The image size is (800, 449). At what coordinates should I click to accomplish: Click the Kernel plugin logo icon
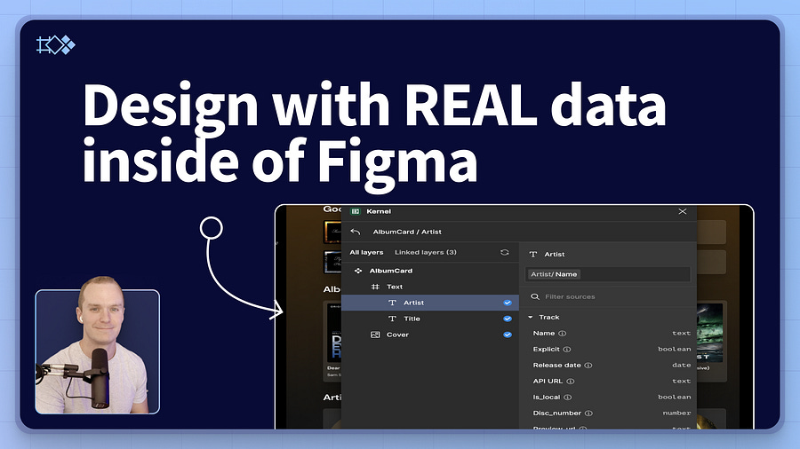356,211
